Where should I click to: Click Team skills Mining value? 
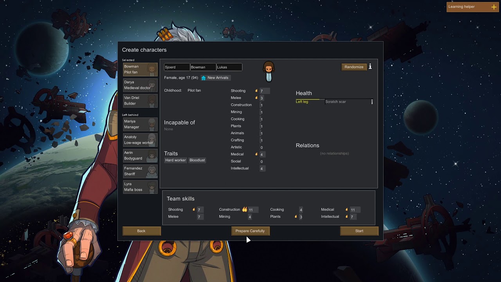click(x=250, y=217)
